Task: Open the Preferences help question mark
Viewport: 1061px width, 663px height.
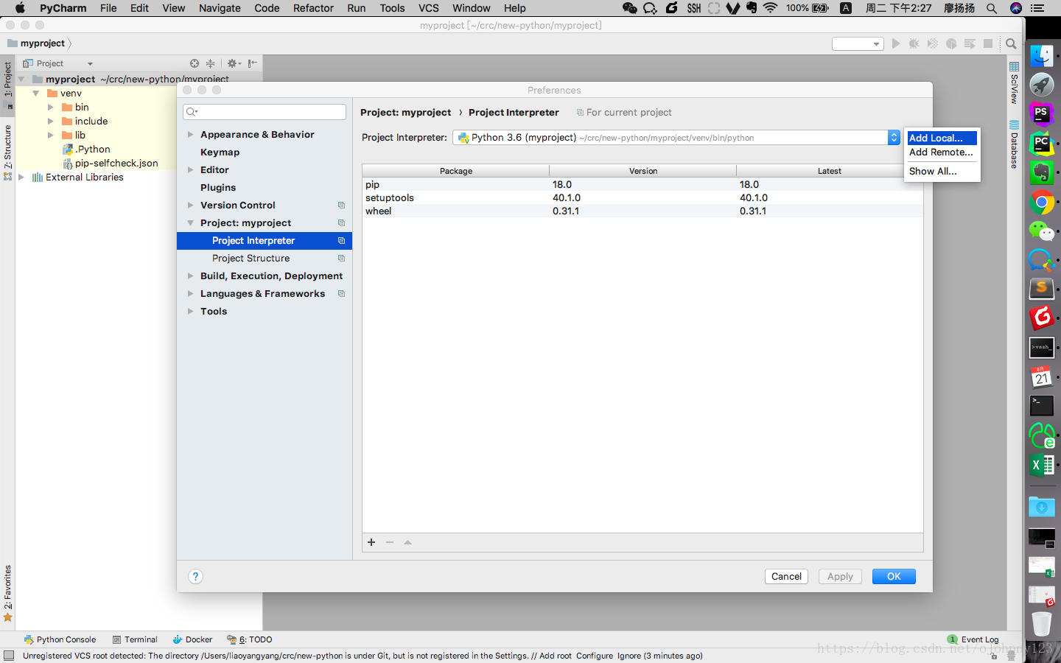Action: pyautogui.click(x=195, y=577)
